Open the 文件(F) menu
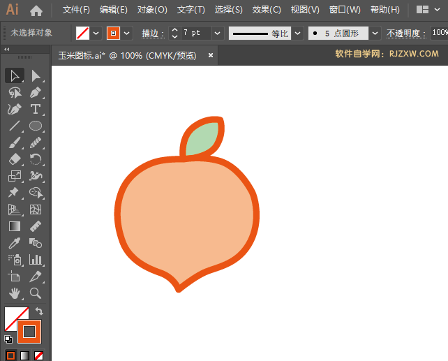This screenshot has height=361, width=448. click(76, 10)
